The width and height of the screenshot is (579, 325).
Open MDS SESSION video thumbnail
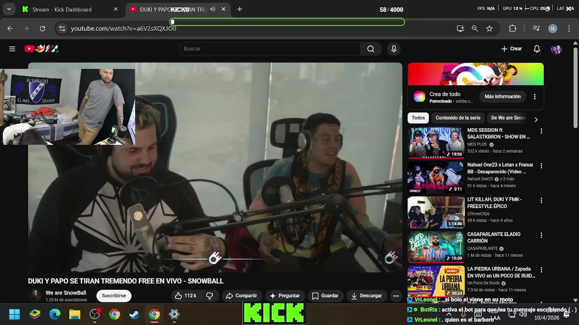click(x=436, y=143)
